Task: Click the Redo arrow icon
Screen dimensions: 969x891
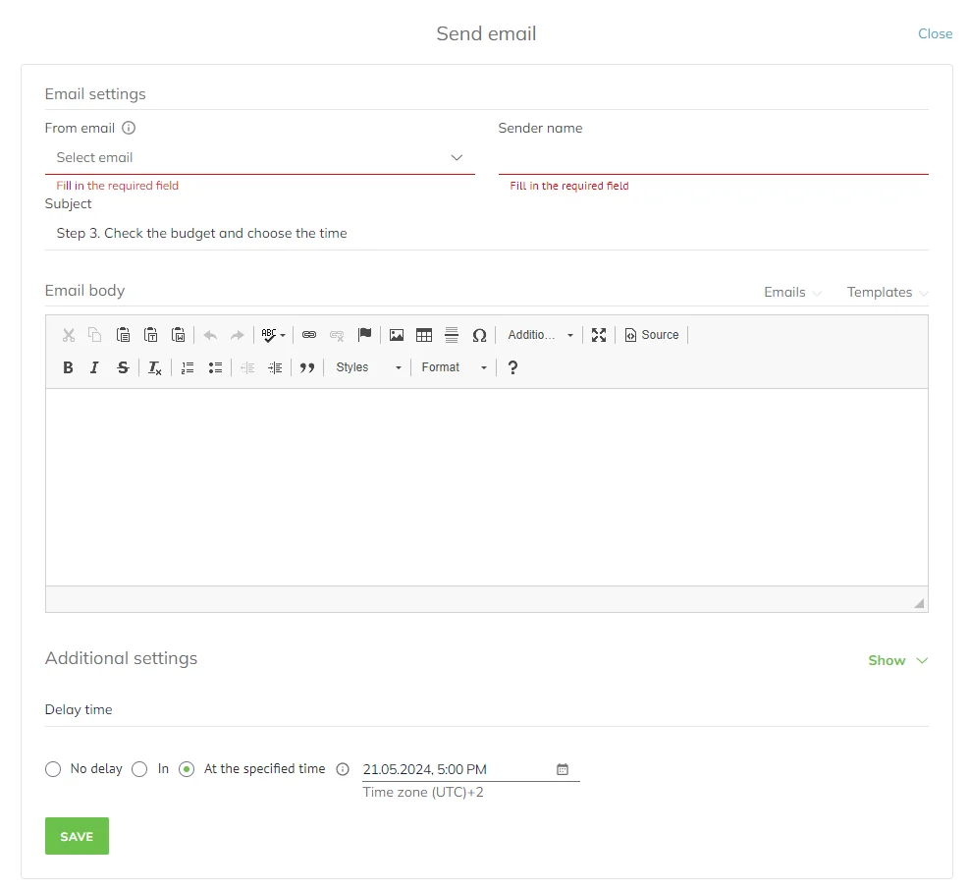Action: point(238,335)
